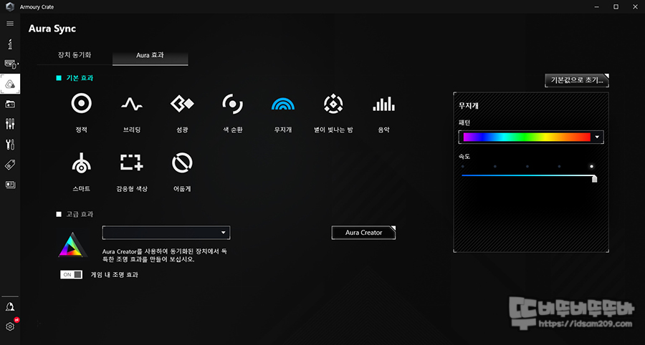Choose the 스마트 smart effect icon
This screenshot has height=345, width=645.
point(82,163)
